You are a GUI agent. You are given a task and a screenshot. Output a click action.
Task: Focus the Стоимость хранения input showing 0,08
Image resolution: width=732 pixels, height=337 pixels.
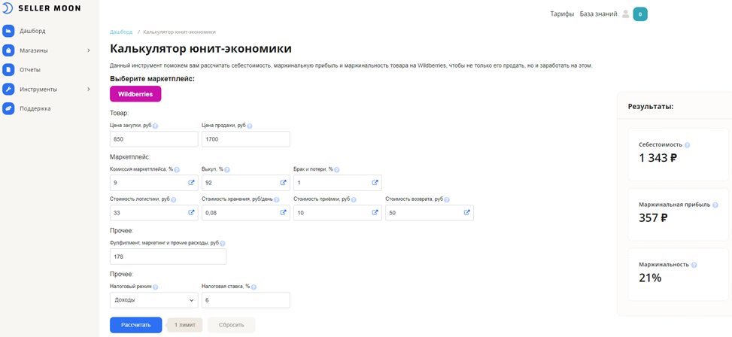245,213
